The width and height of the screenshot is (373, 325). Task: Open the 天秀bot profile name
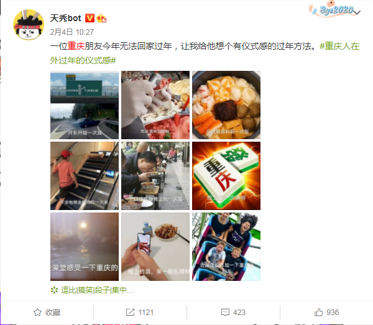point(66,18)
